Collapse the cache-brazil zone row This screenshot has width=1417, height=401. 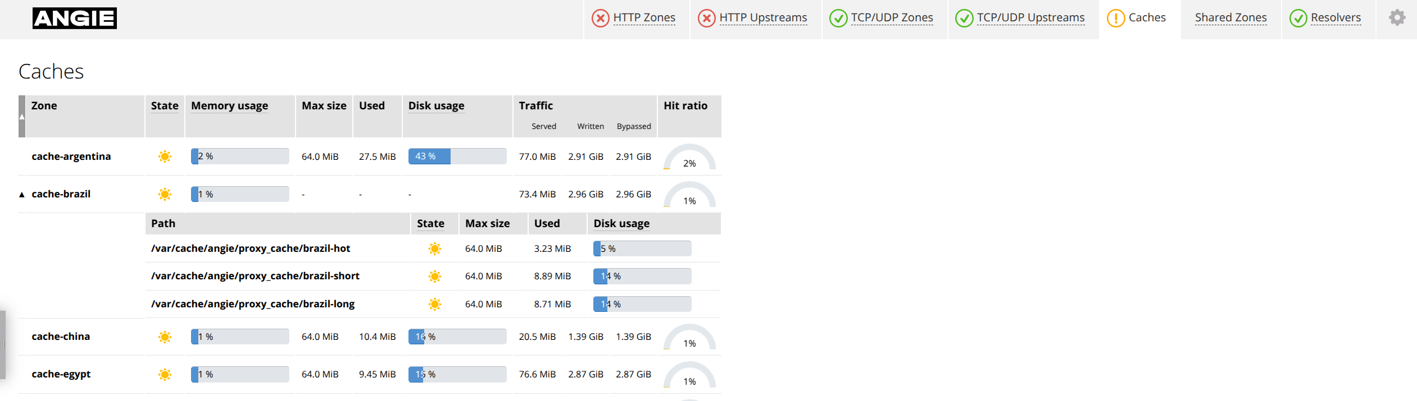[x=22, y=195]
